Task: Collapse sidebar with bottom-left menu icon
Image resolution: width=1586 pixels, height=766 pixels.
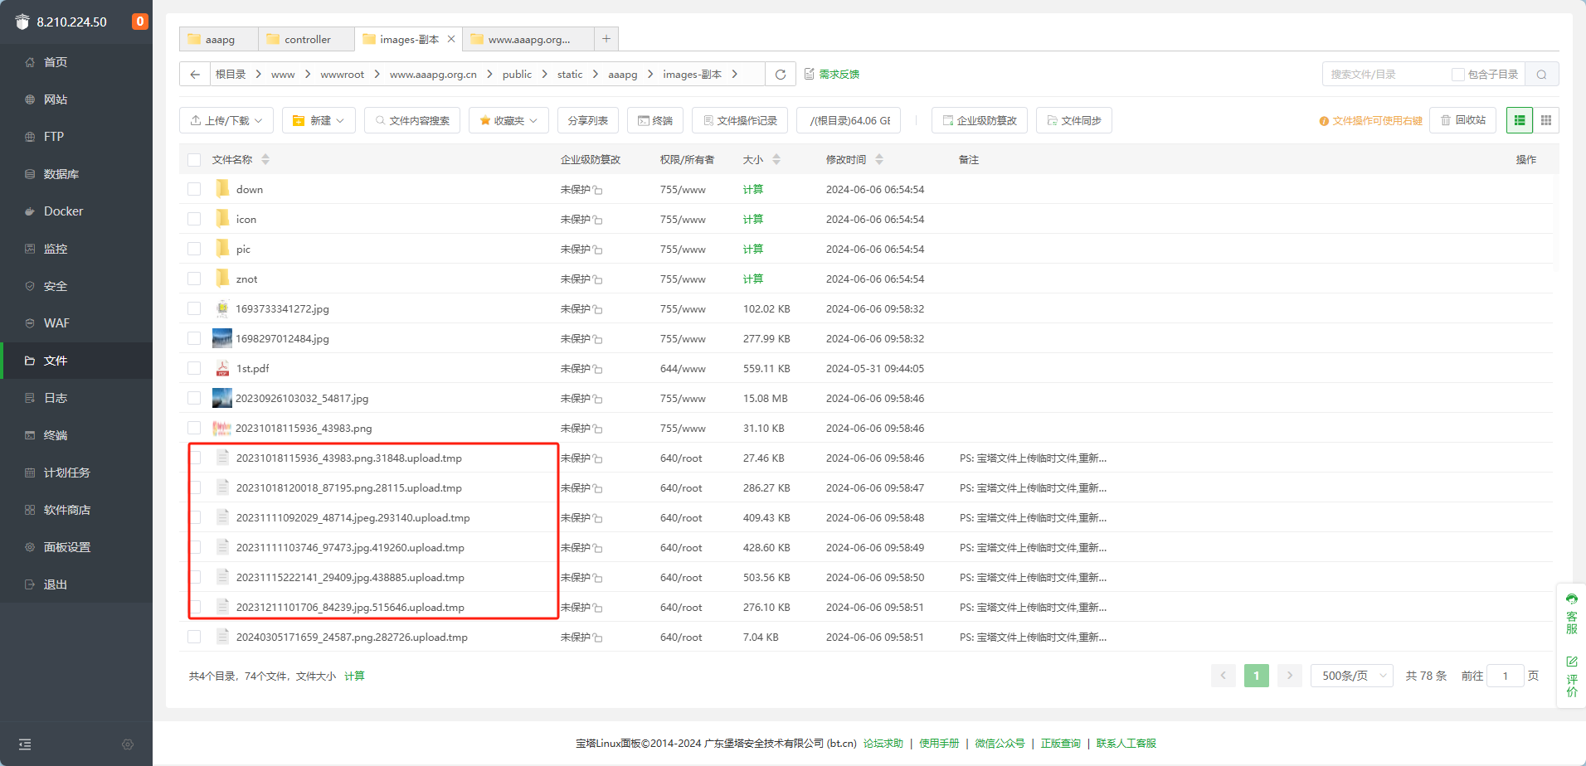Action: [25, 744]
